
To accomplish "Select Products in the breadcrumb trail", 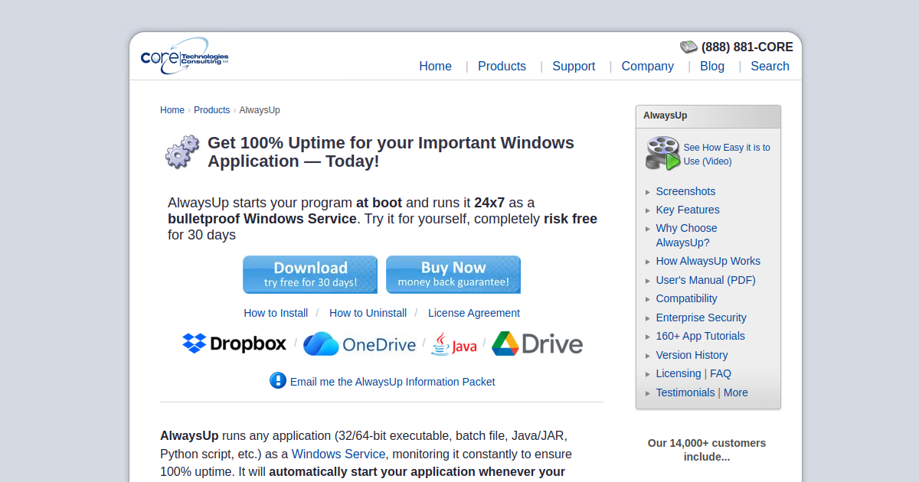I will tap(211, 110).
